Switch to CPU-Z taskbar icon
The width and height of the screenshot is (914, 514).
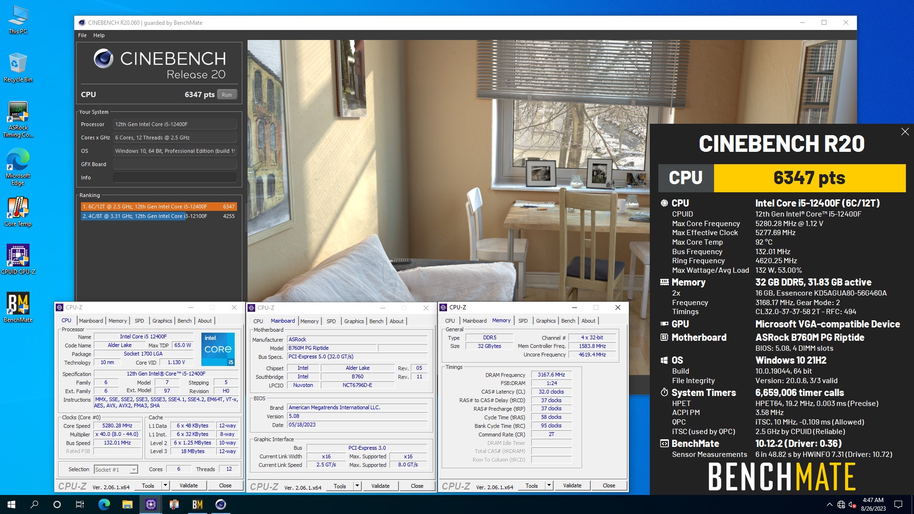click(x=150, y=504)
